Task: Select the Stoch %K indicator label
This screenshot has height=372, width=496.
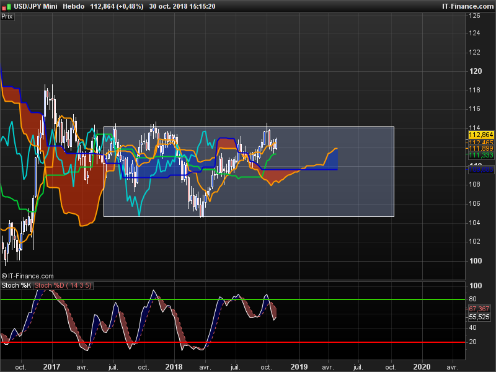Action: pos(16,285)
